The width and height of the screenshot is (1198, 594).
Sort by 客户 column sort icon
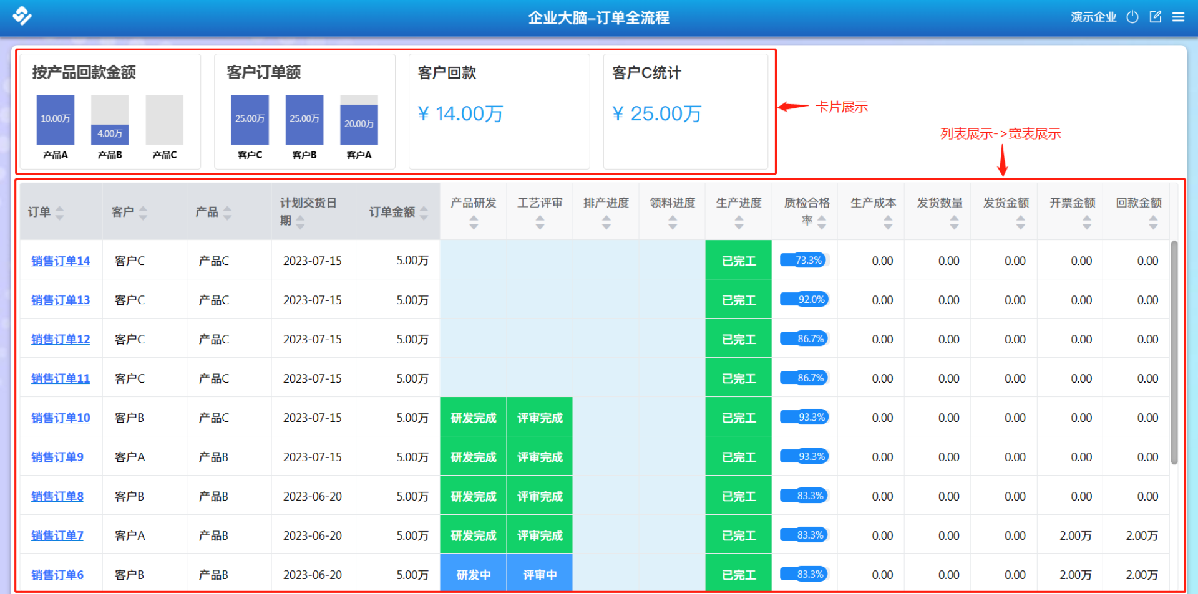coord(144,213)
